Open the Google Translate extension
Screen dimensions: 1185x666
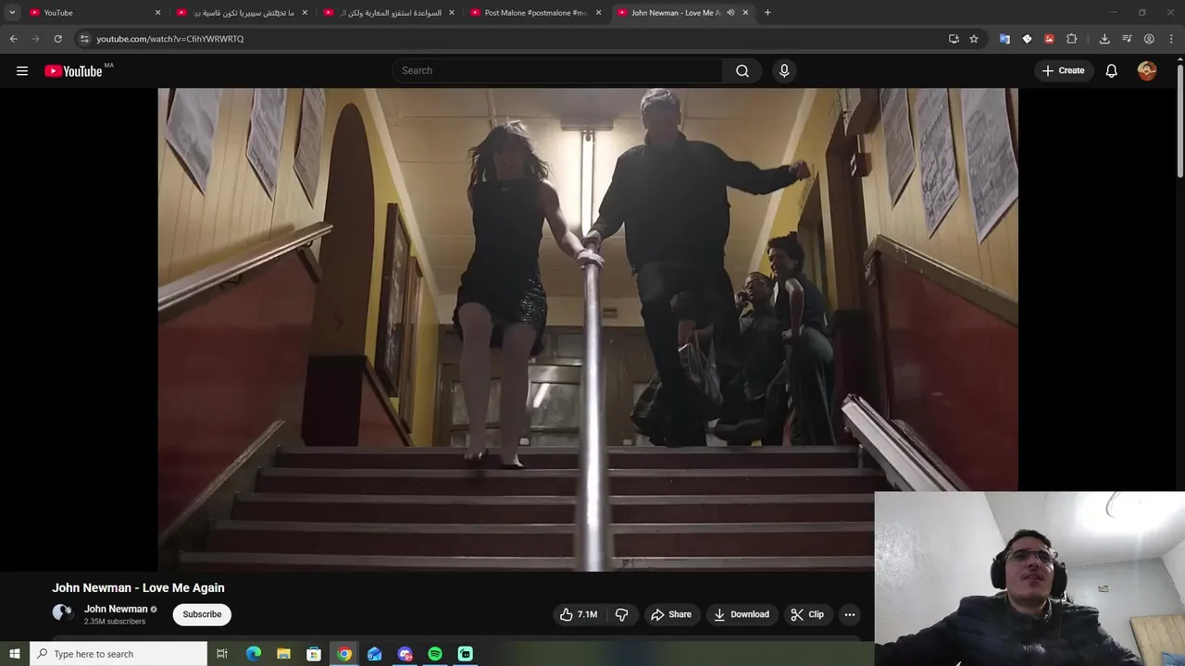tap(1004, 39)
